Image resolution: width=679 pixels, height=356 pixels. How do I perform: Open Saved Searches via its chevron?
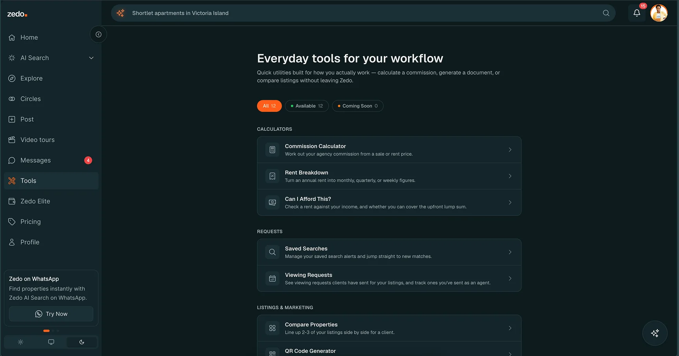point(510,252)
